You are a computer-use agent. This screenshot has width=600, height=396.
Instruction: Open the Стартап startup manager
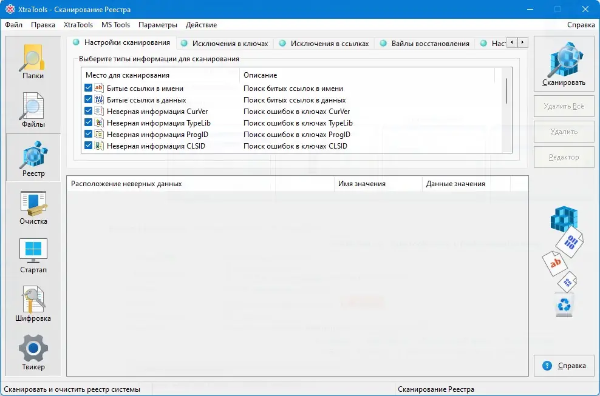coord(33,255)
